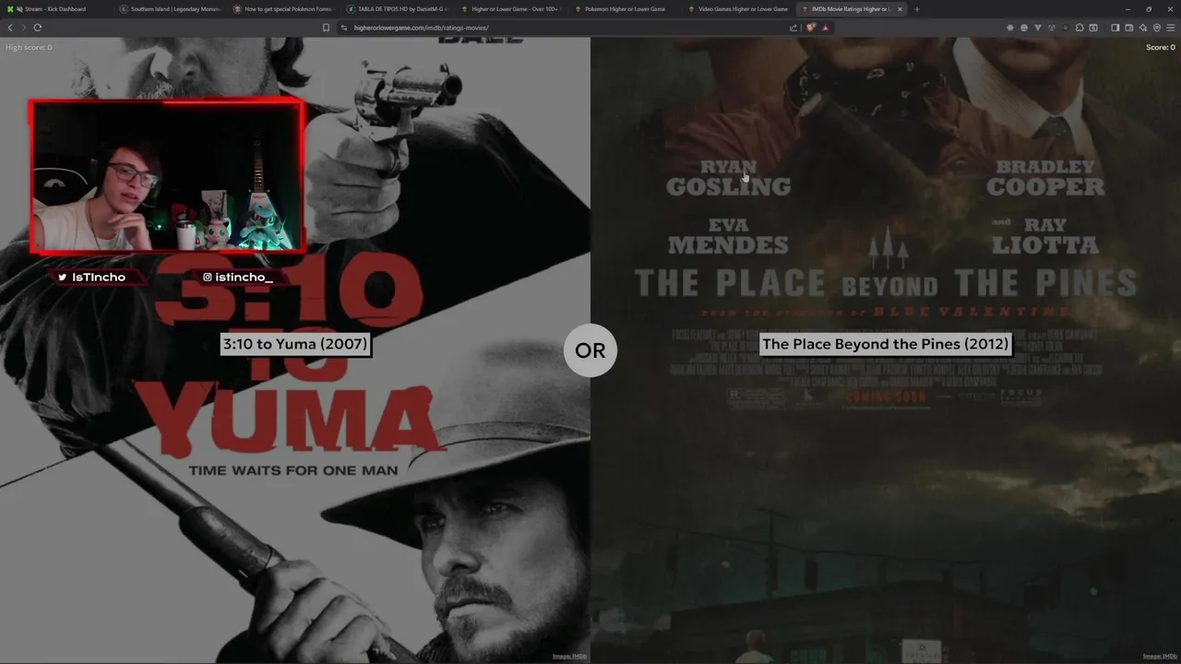This screenshot has height=664, width=1181.
Task: Bookmark this page with the bookmark icon
Action: pos(326,28)
